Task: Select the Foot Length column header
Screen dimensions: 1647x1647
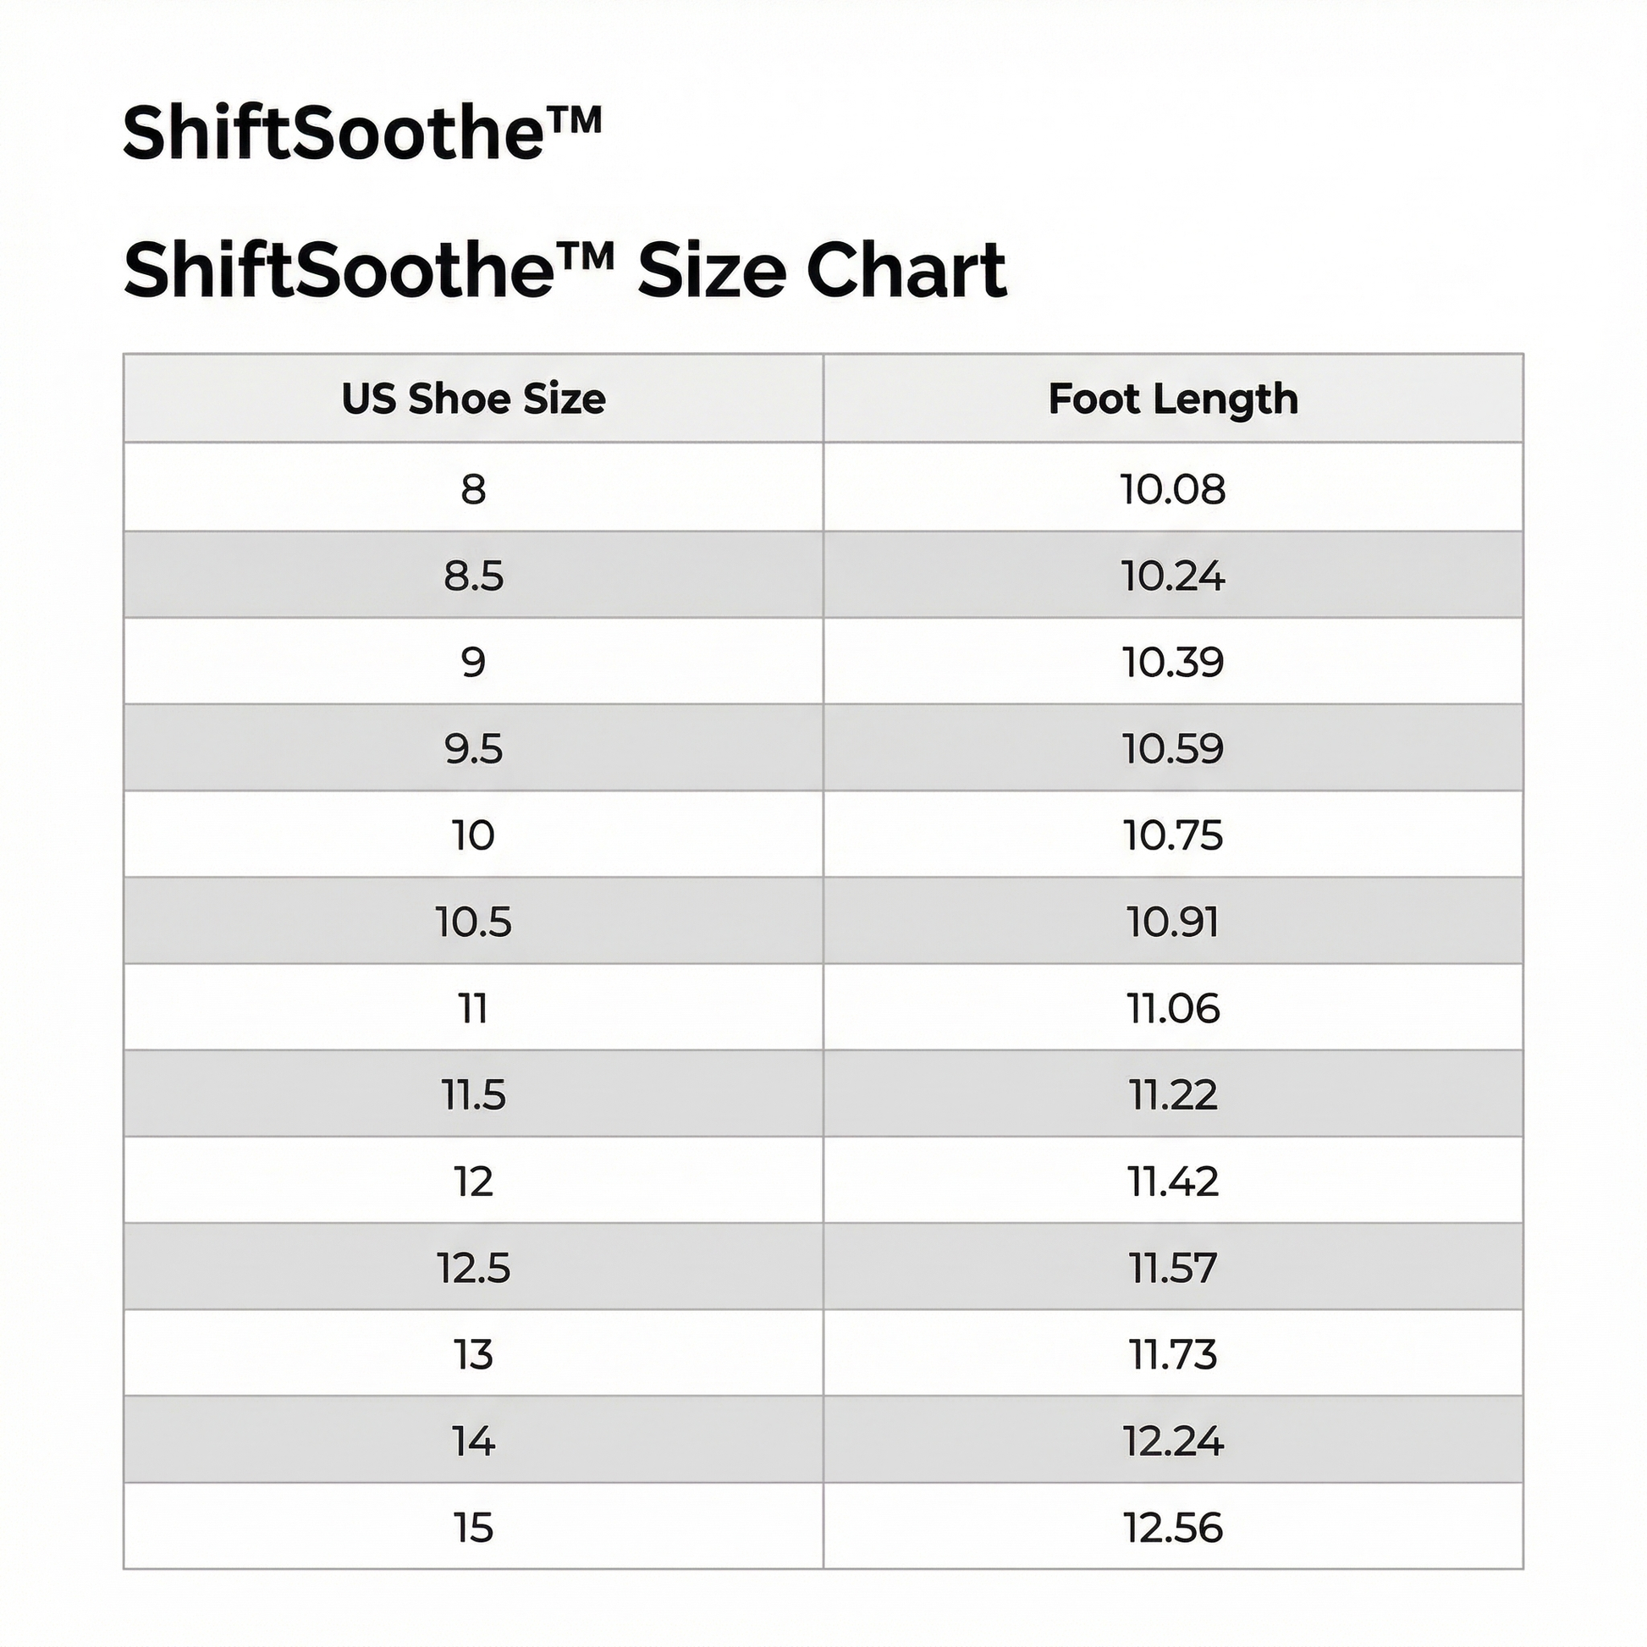Action: pyautogui.click(x=1172, y=399)
